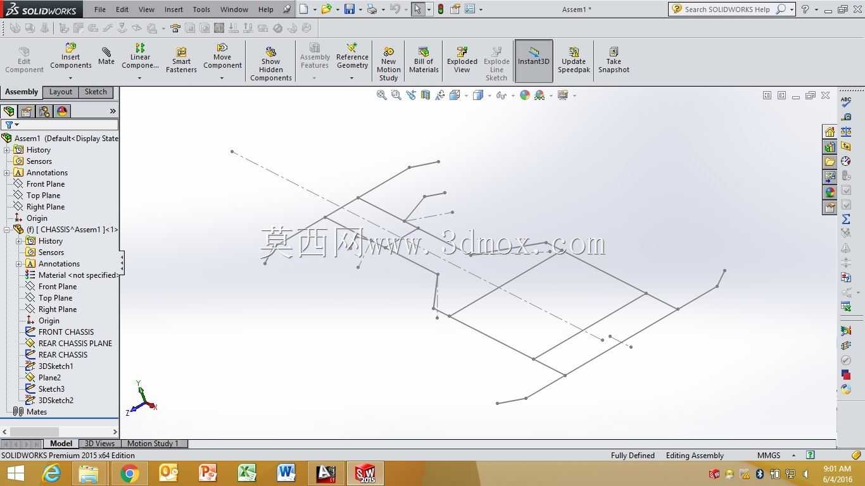This screenshot has width=865, height=486.
Task: Activate the Section View tool
Action: (426, 95)
